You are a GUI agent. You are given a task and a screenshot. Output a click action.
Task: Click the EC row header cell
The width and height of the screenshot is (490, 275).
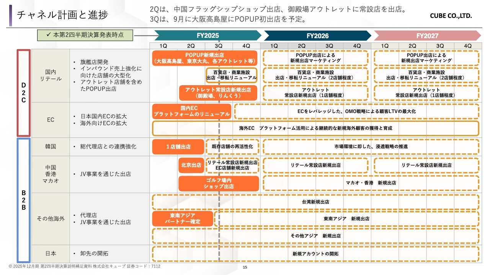tap(51, 120)
